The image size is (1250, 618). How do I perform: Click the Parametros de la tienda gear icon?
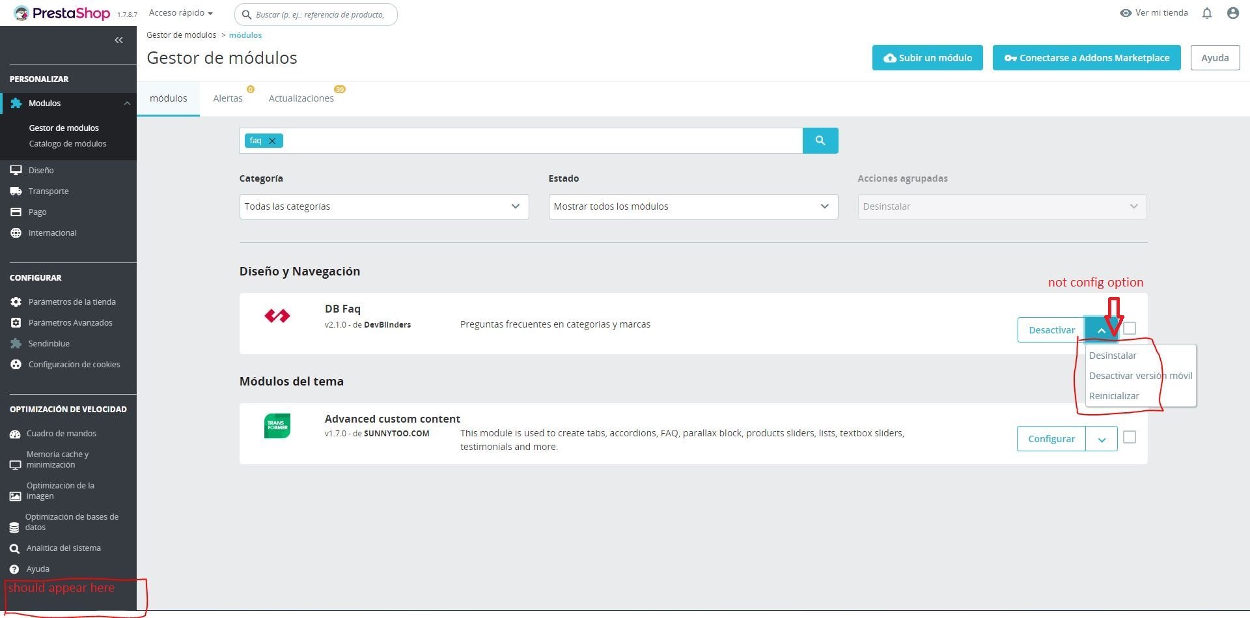[16, 302]
